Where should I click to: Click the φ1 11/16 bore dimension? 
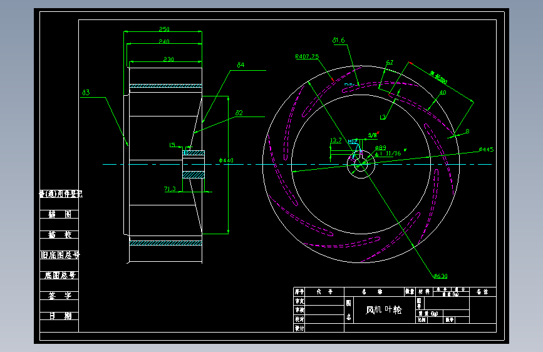(390, 153)
